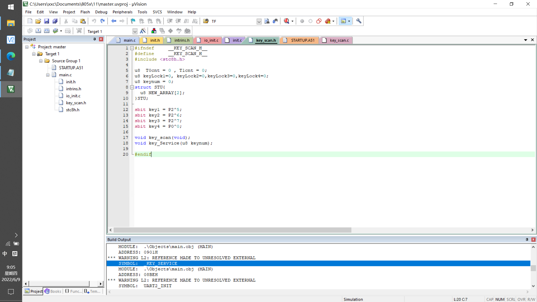The height and width of the screenshot is (302, 537).
Task: Click the Open file folder icon
Action: [38, 21]
